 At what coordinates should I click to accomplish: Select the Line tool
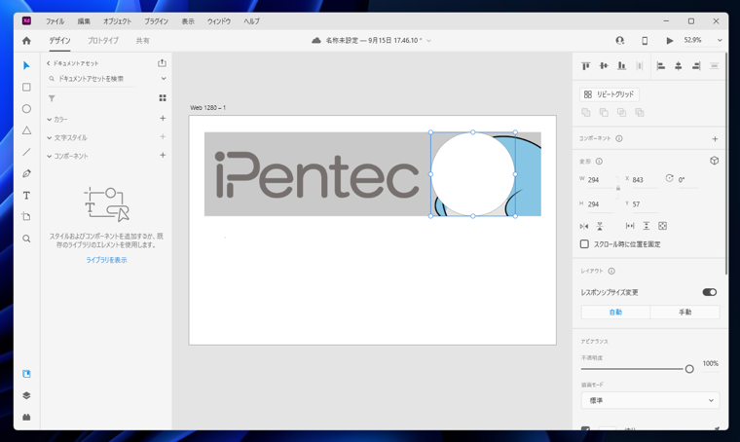pos(26,152)
